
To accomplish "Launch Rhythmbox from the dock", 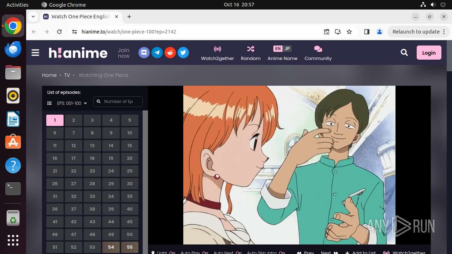I will 13,96.
